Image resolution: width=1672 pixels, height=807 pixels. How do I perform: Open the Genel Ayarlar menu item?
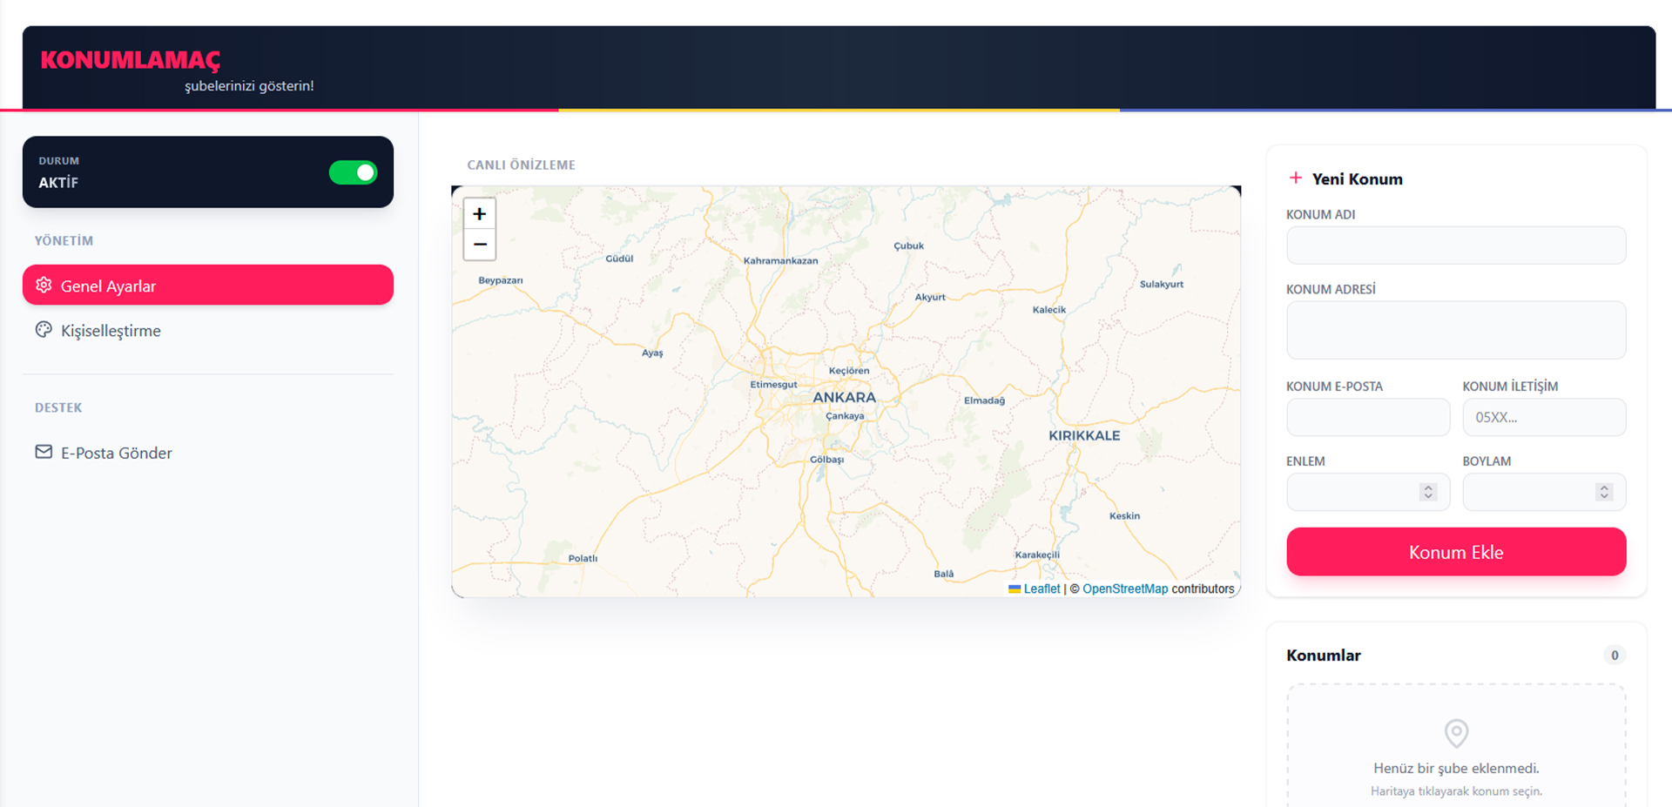[x=207, y=286]
